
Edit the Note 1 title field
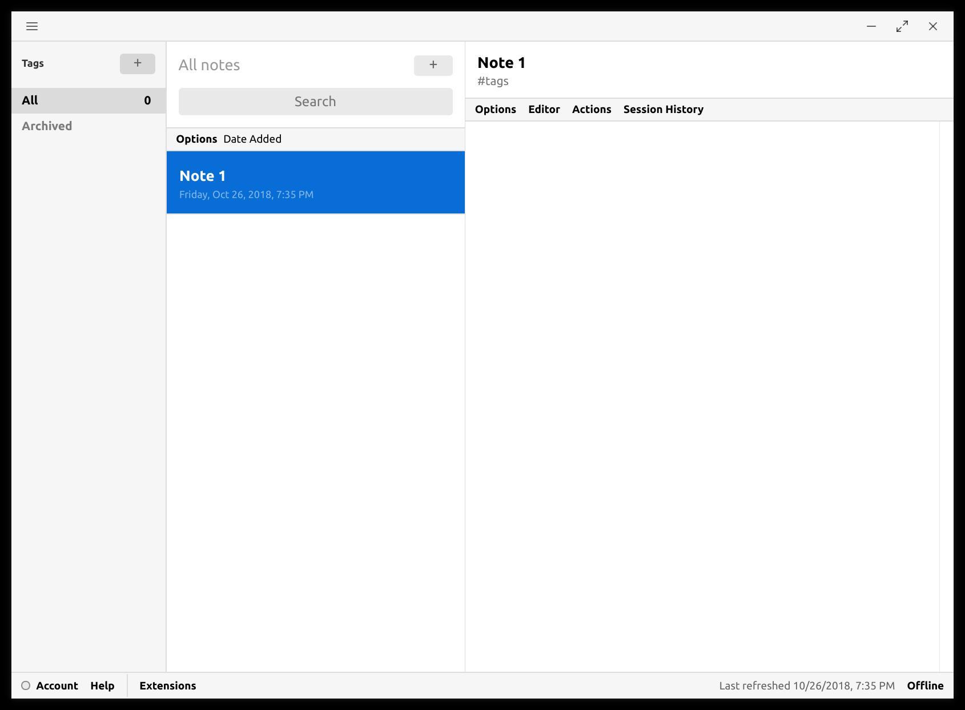501,63
